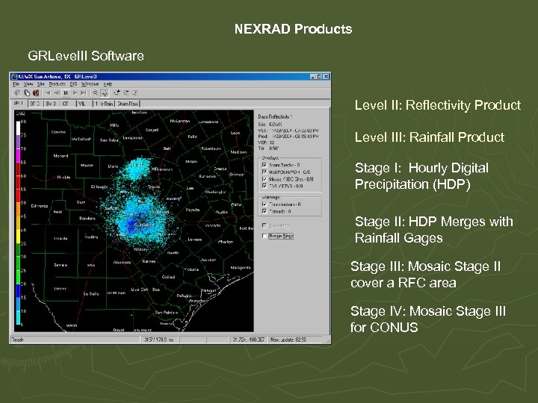Jump to first frame of radar loop

coord(48,93)
